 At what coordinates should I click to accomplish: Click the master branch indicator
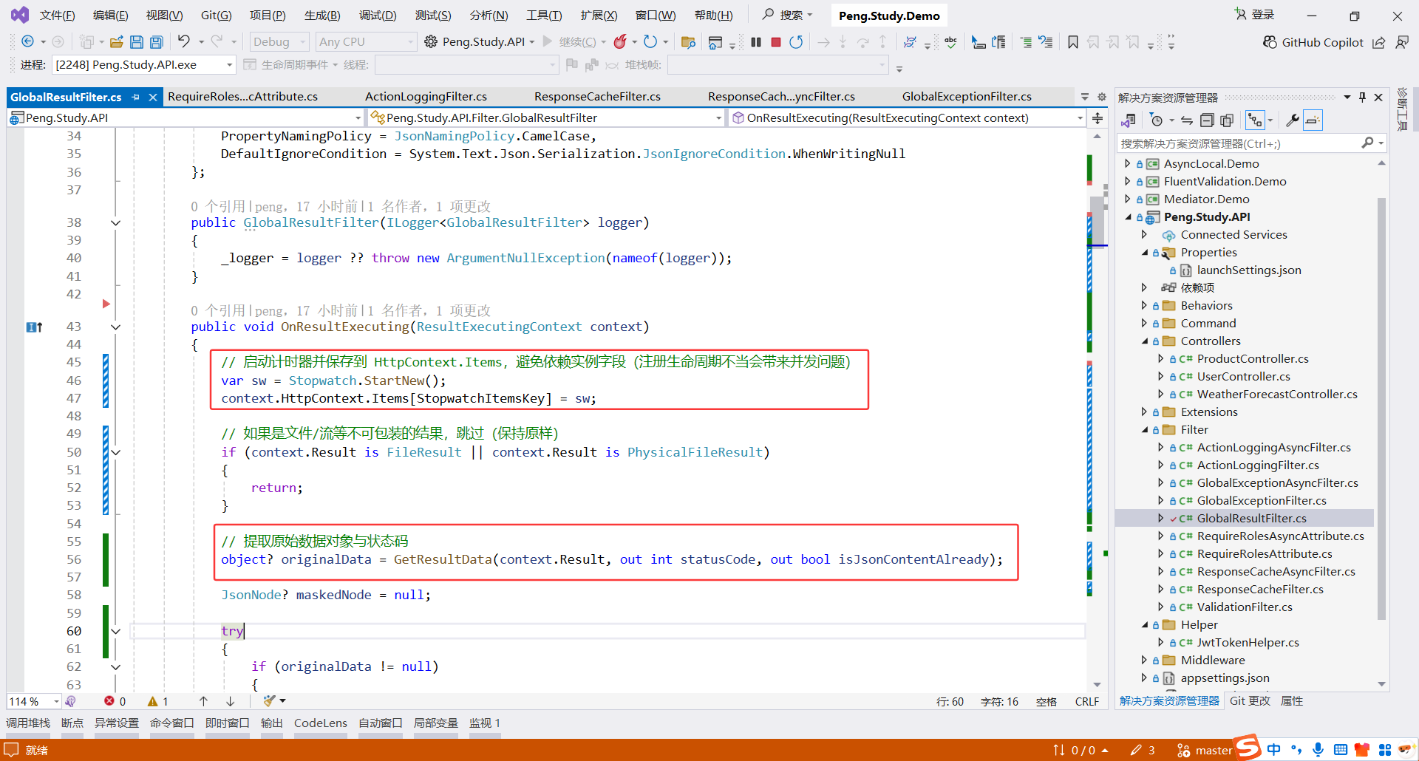coord(1205,750)
